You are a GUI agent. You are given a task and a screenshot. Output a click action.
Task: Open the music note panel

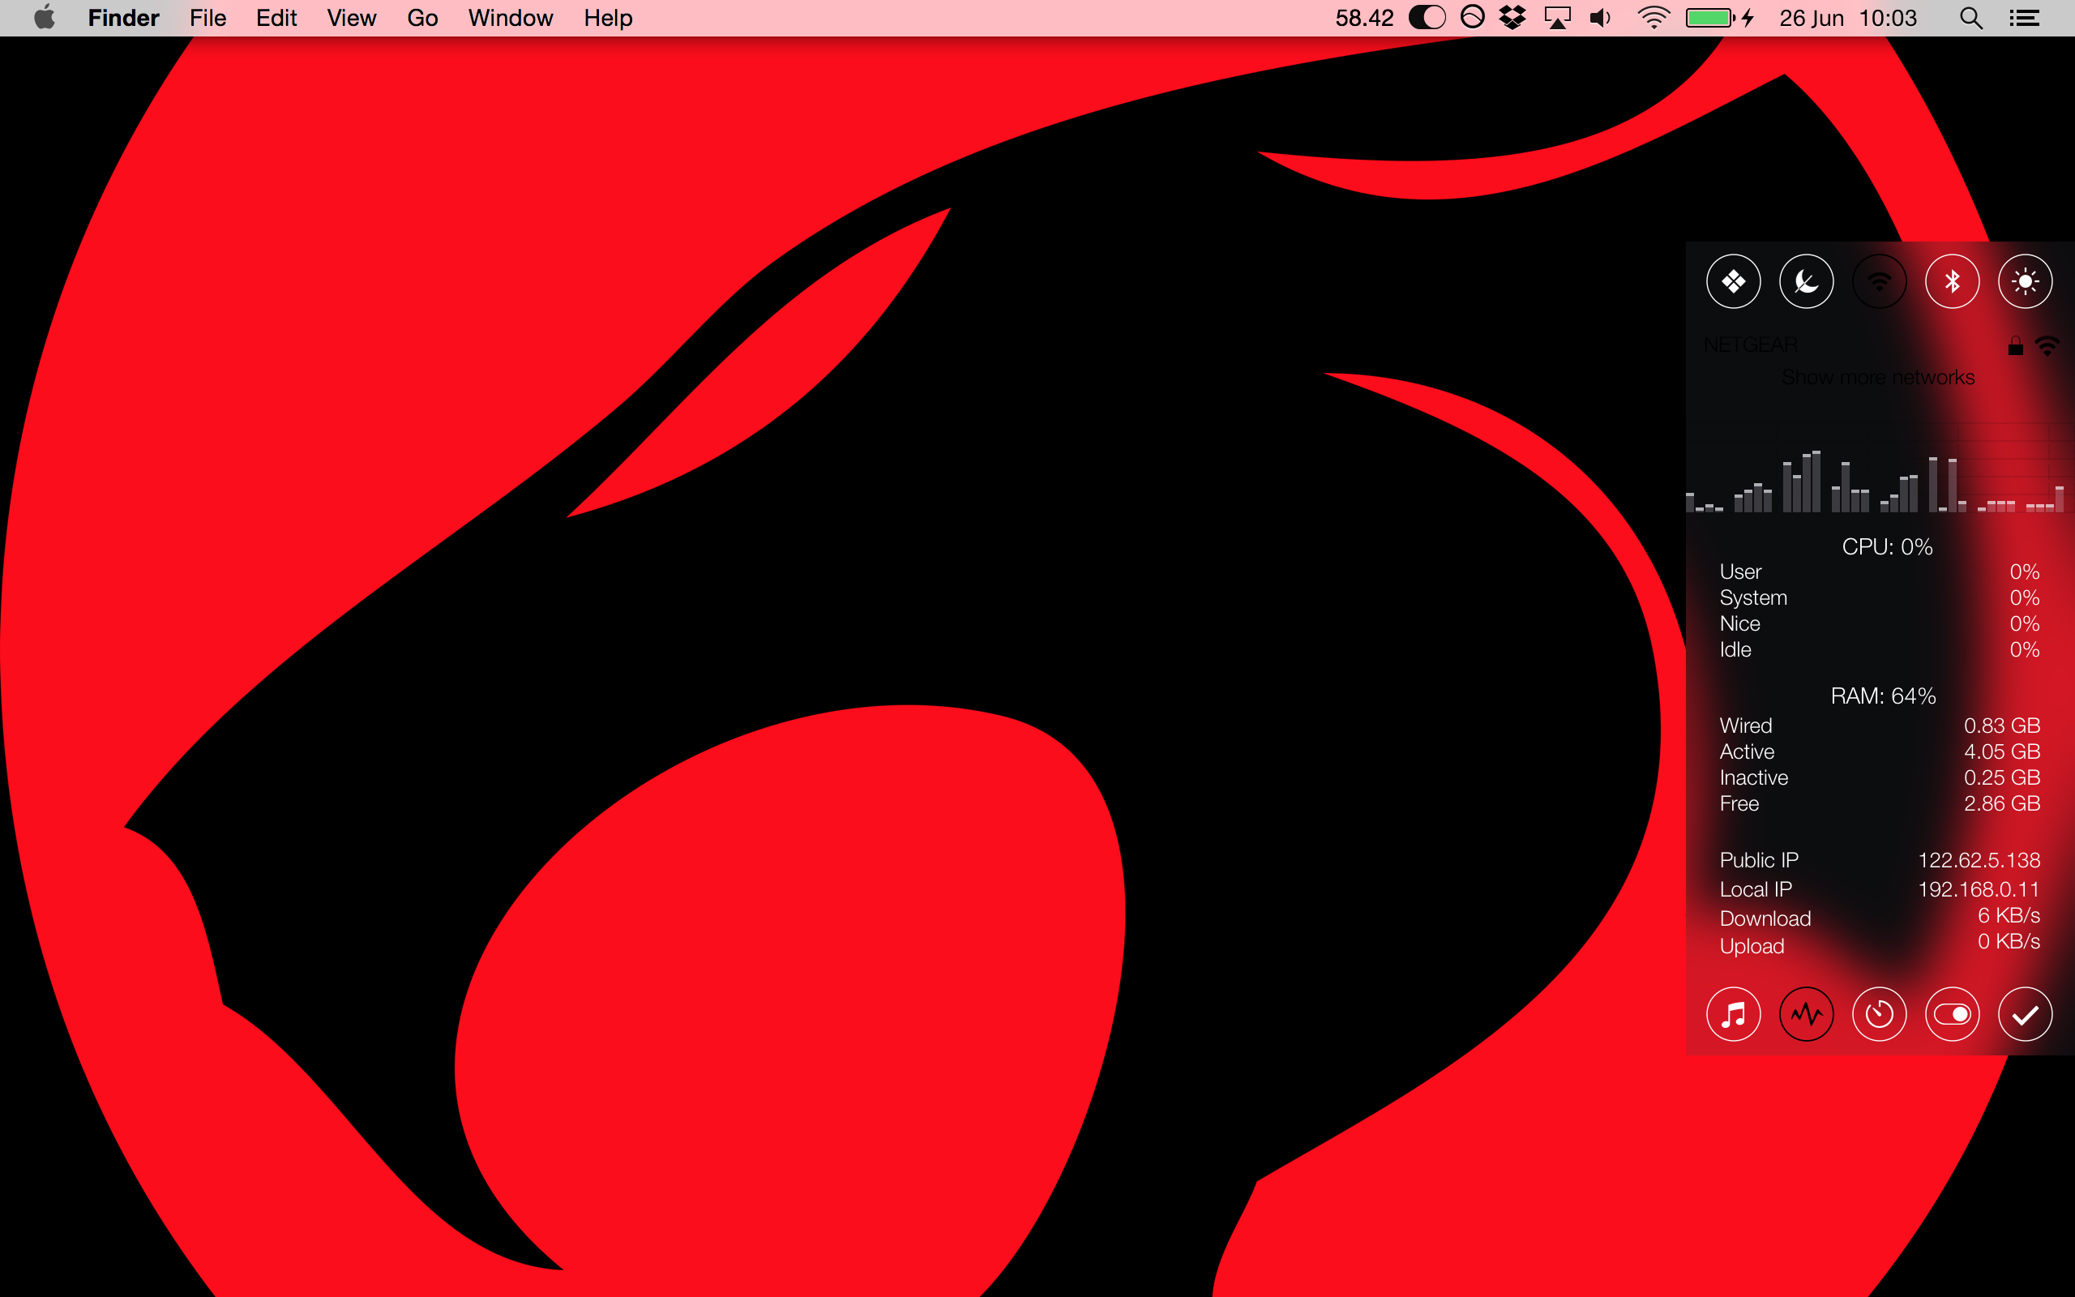(1733, 1015)
